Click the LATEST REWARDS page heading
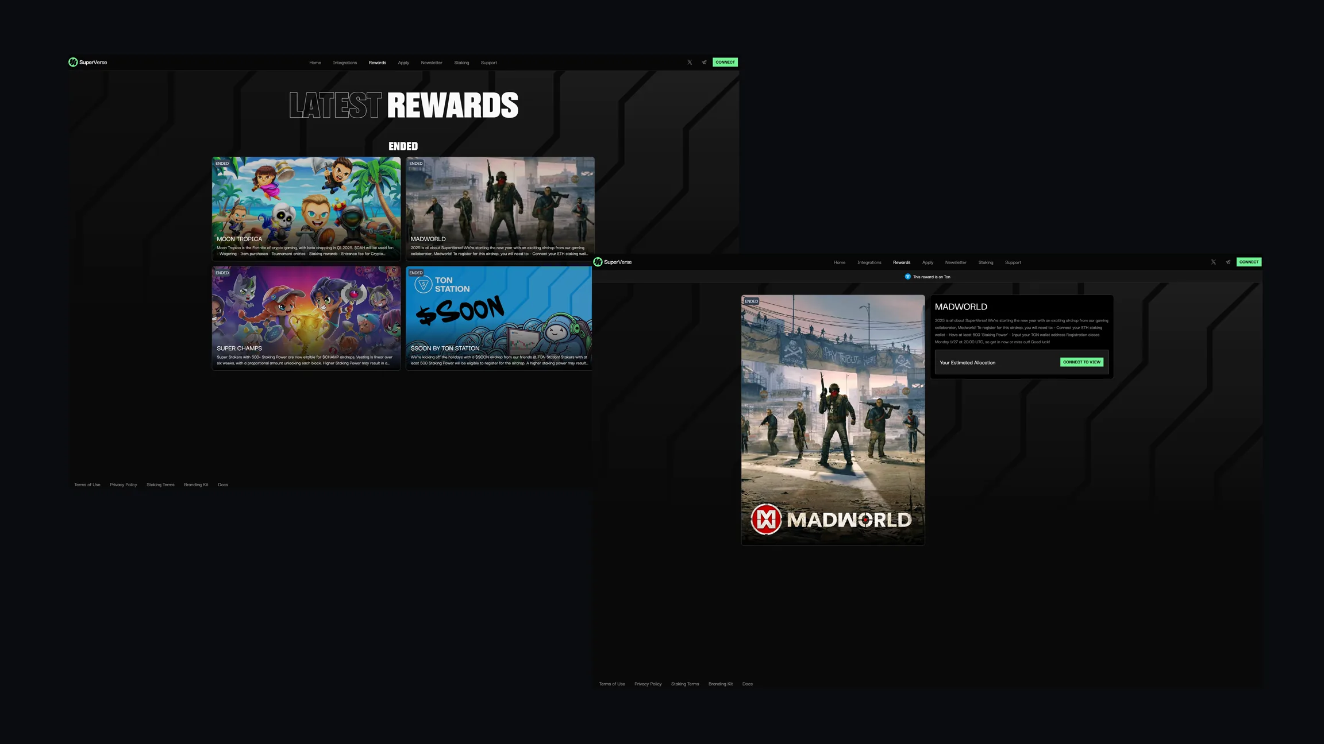This screenshot has width=1324, height=744. pos(403,106)
